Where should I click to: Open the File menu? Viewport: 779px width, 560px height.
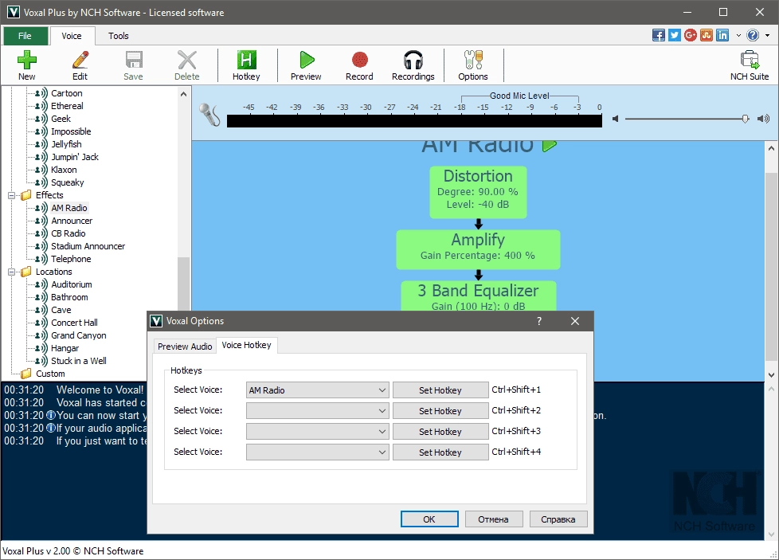tap(25, 36)
